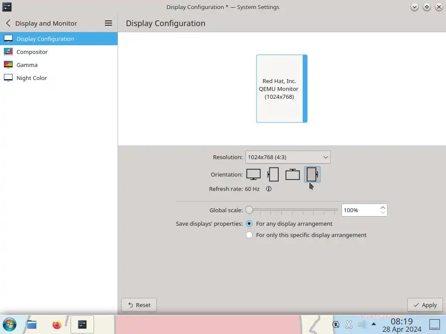Click the Compositor icon in sidebar
The width and height of the screenshot is (446, 334).
click(8, 52)
